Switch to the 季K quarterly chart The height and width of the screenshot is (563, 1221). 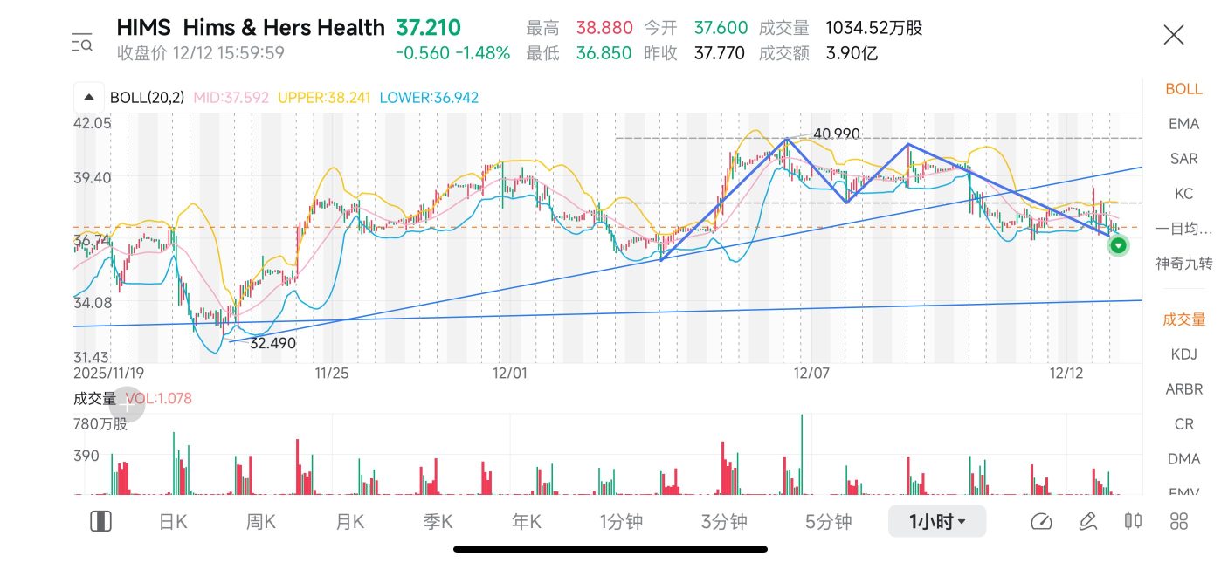438,522
